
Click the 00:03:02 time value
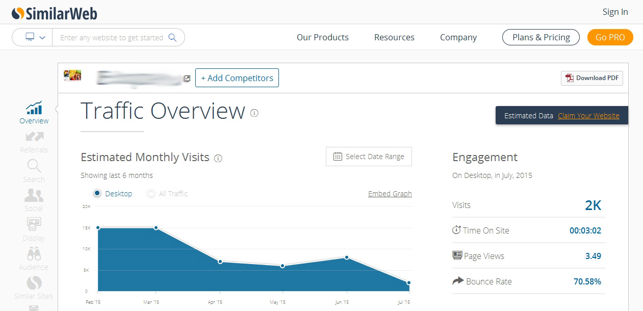(x=585, y=230)
